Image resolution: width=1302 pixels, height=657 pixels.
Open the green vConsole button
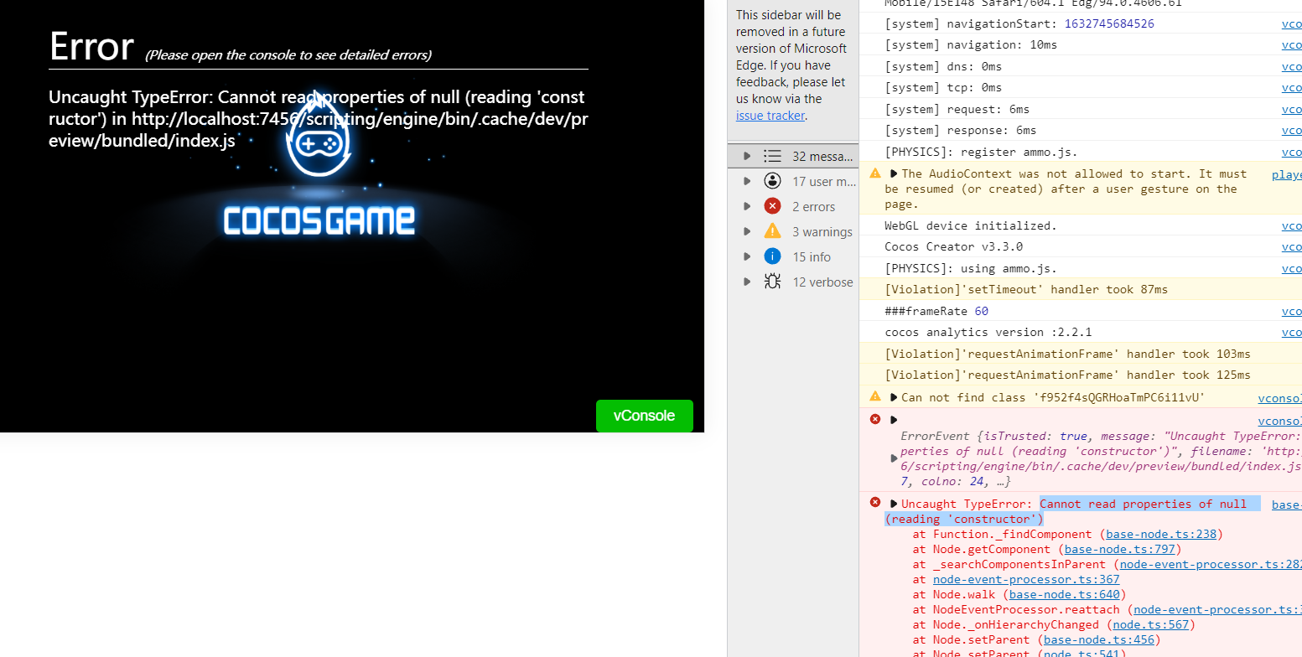pyautogui.click(x=645, y=416)
